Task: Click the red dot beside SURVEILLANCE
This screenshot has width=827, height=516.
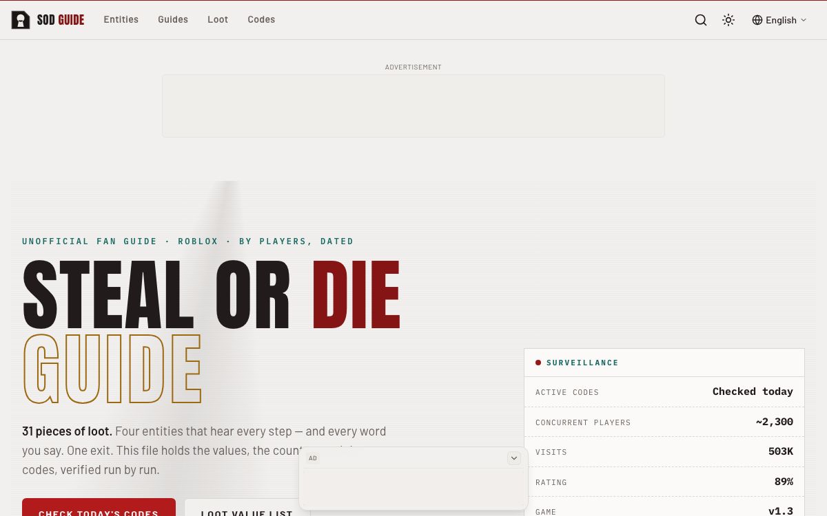Action: [538, 363]
